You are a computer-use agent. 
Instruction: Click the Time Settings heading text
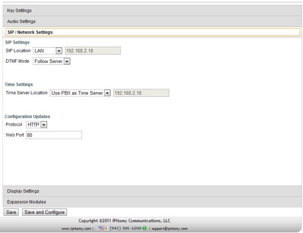tap(19, 85)
